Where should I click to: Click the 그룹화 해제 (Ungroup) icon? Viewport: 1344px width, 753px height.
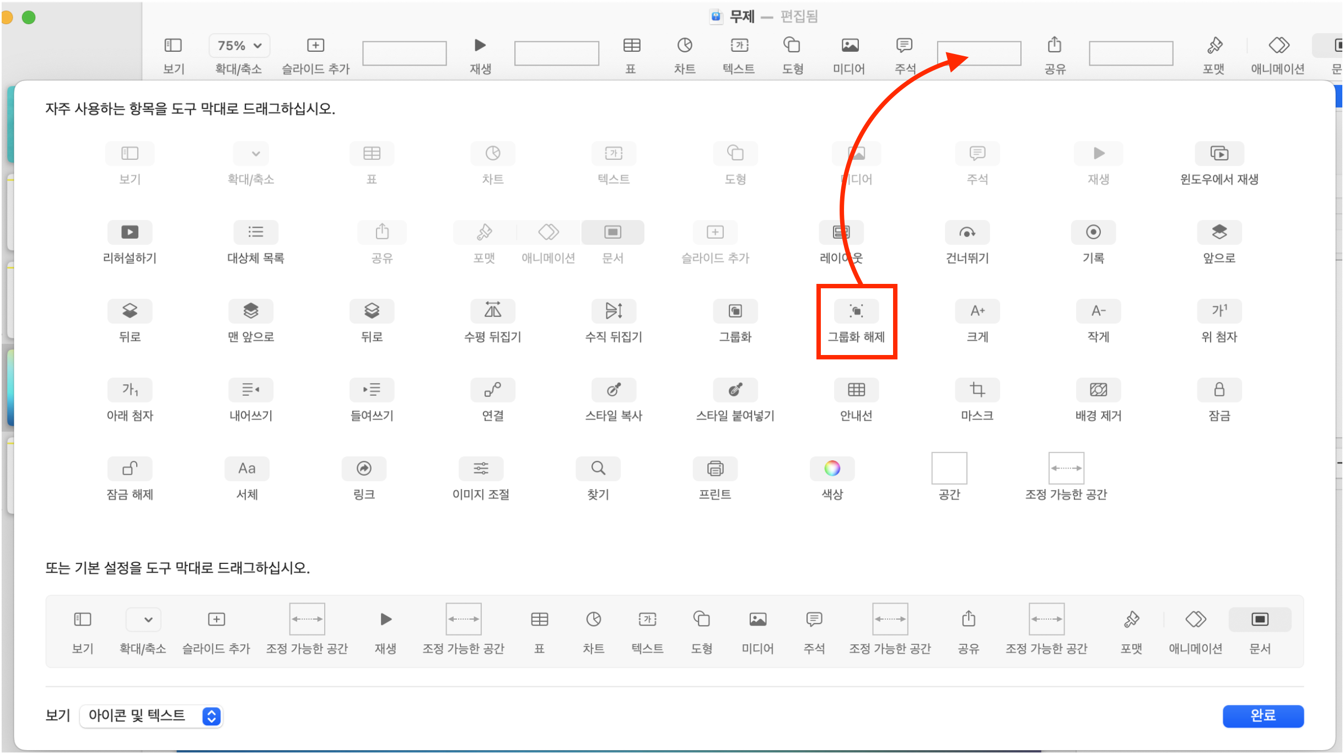pos(856,311)
